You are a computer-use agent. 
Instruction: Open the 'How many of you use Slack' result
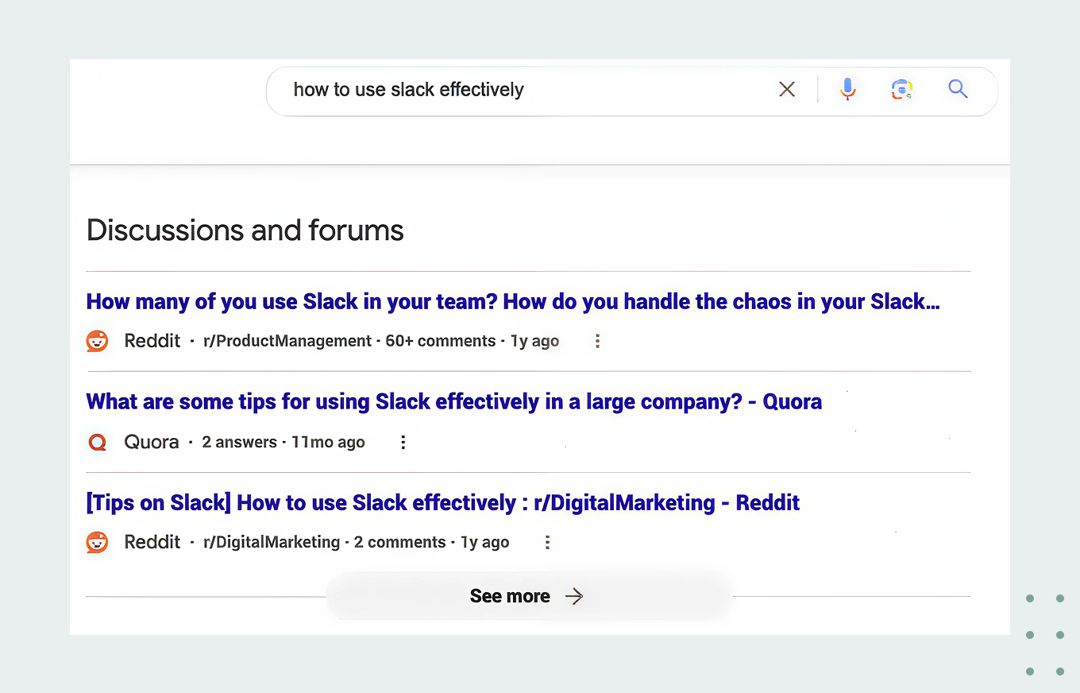(x=512, y=302)
